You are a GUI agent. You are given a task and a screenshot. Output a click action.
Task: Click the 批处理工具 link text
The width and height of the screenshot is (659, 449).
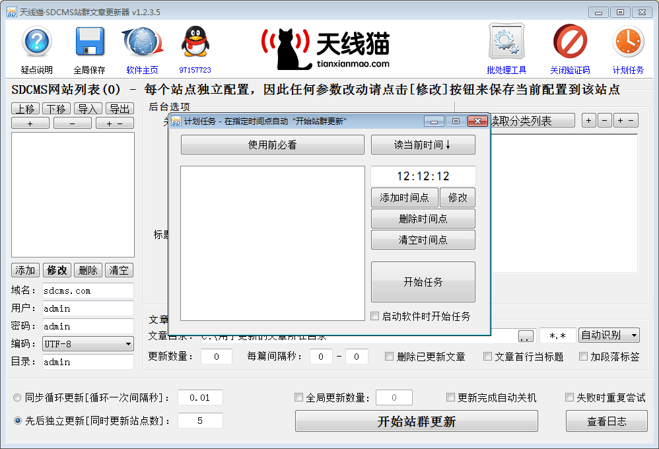(506, 70)
